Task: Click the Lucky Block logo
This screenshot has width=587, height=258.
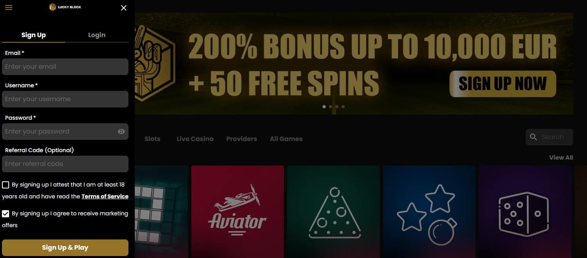Action: click(65, 7)
